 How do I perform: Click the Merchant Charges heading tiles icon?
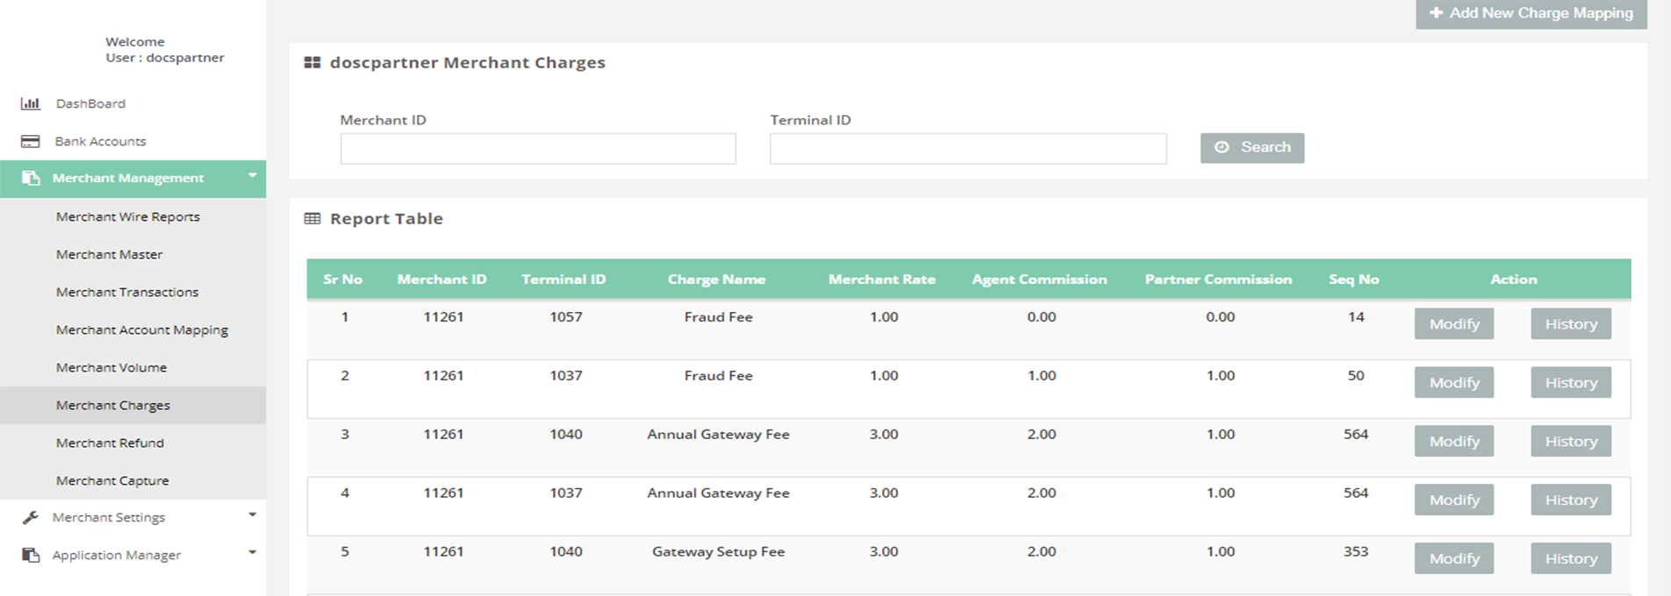312,63
